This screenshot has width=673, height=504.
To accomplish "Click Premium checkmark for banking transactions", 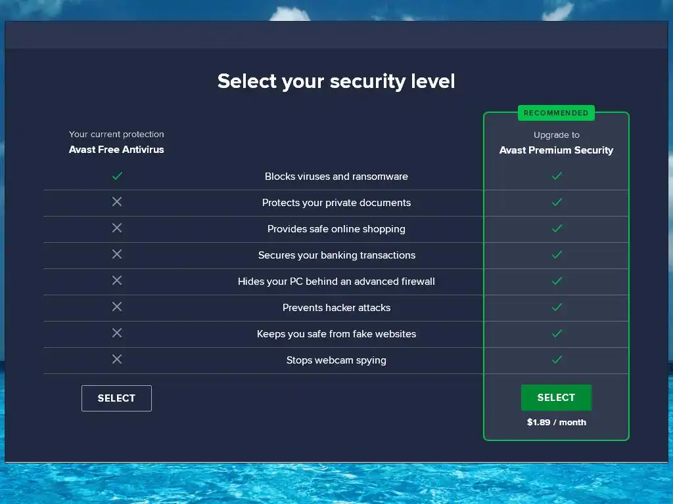I will (557, 255).
